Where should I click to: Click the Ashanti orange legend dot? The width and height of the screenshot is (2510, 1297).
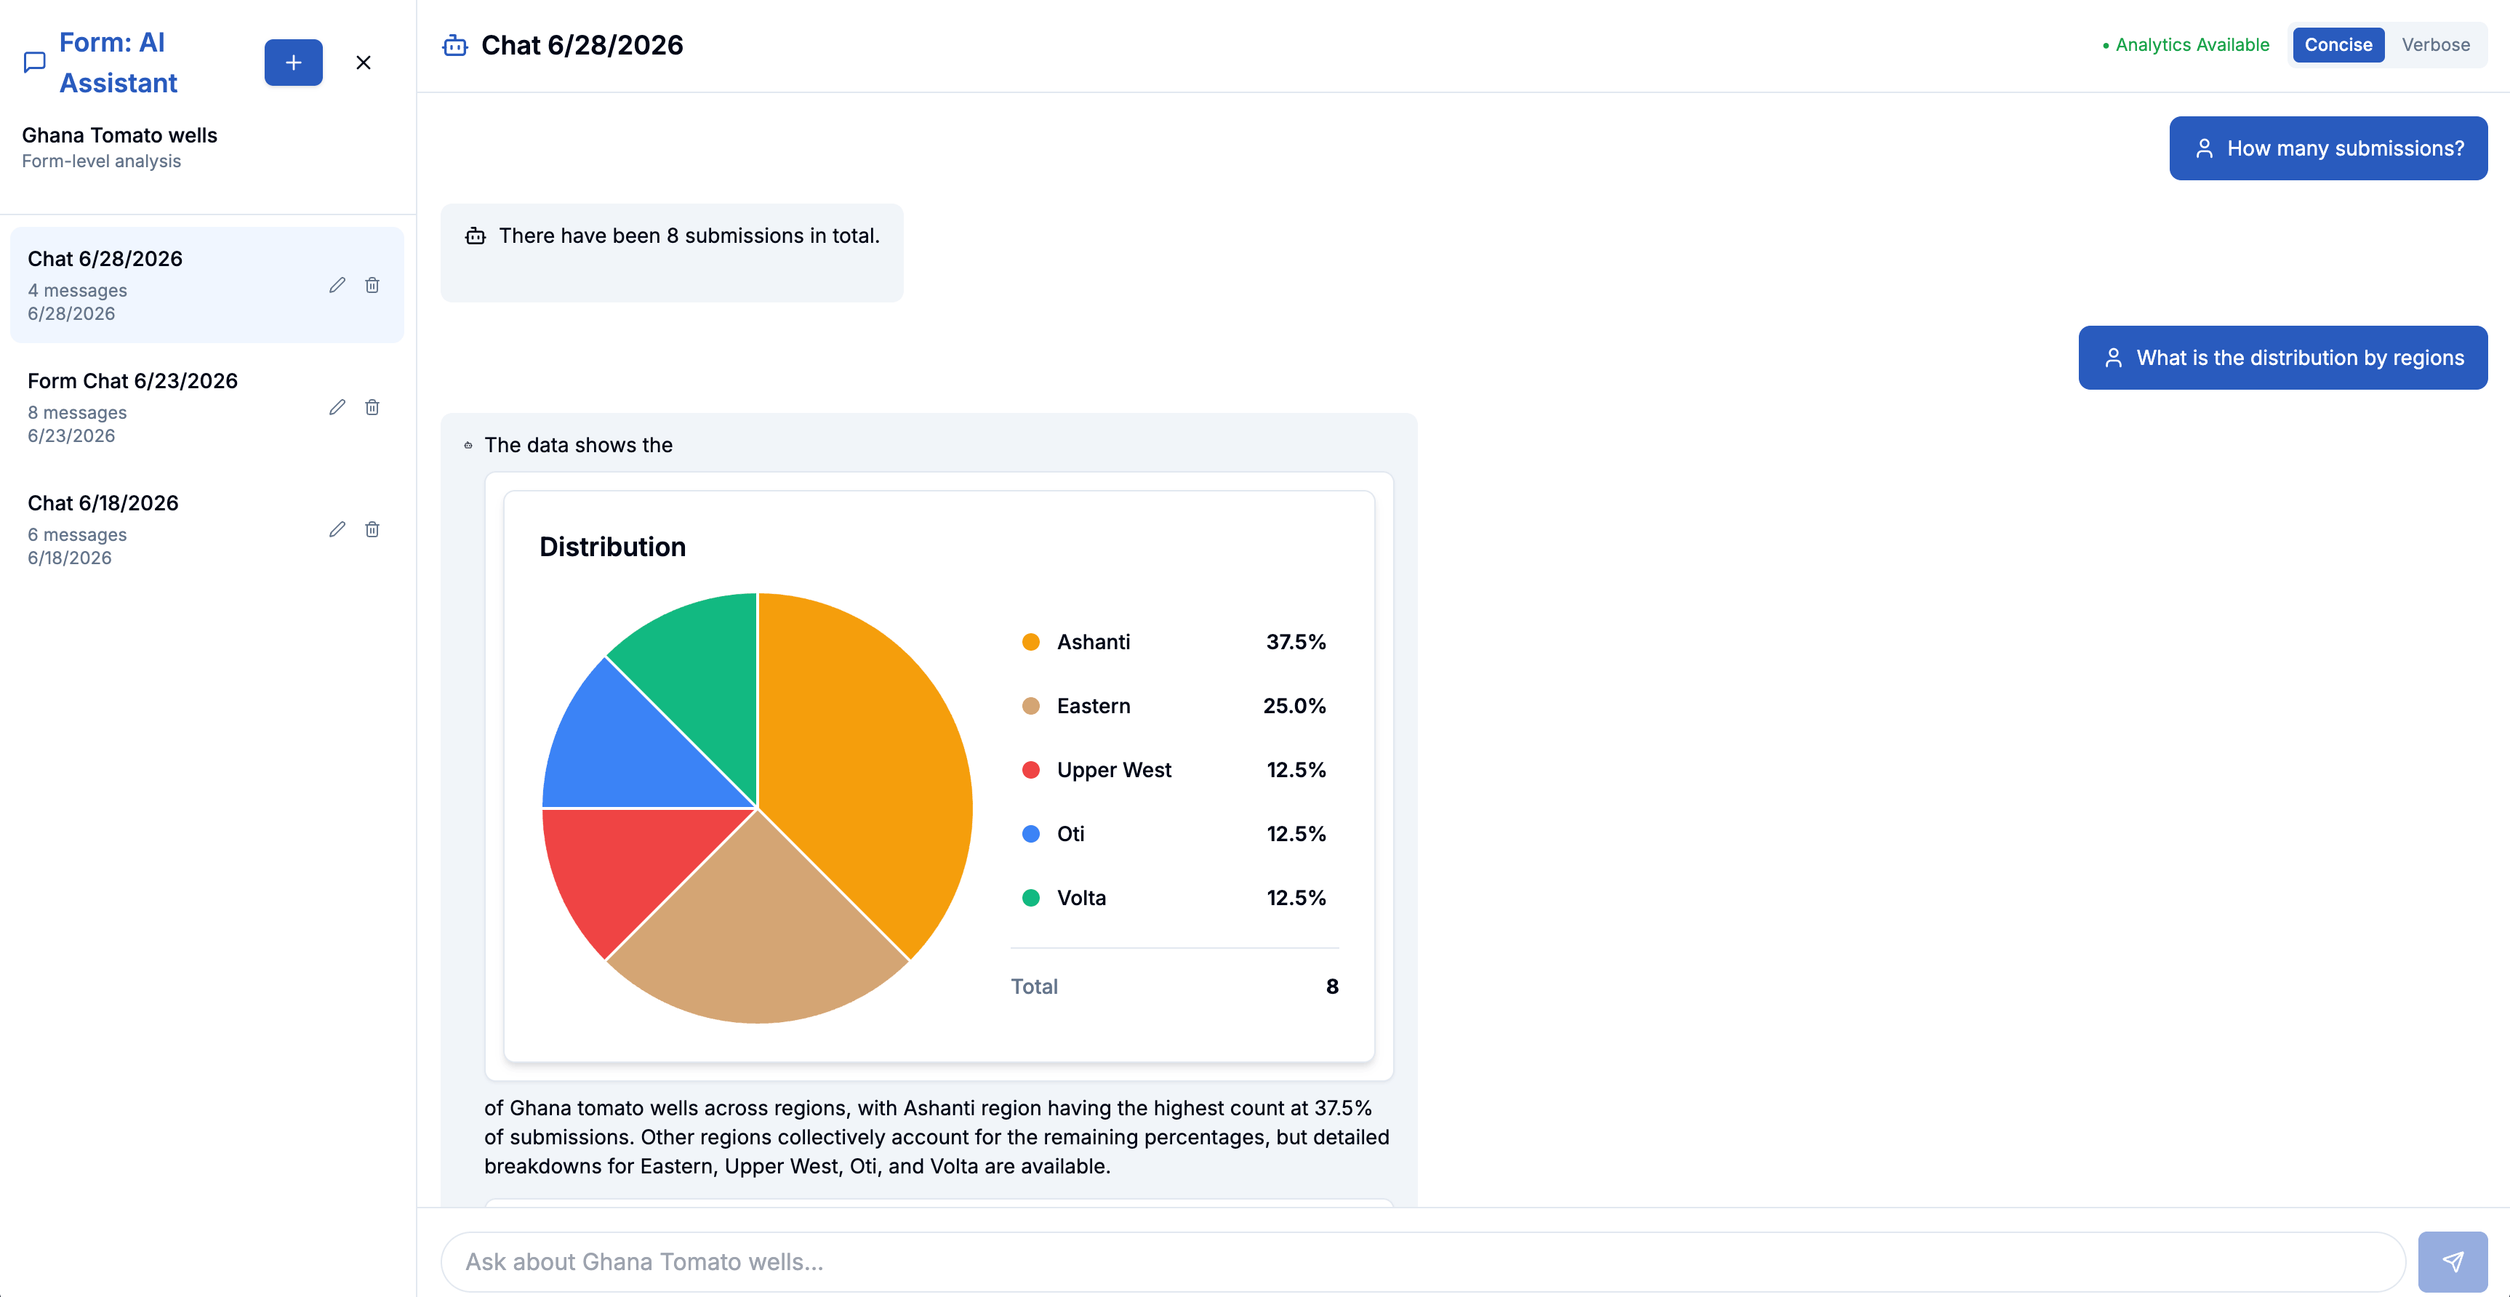pyautogui.click(x=1031, y=642)
